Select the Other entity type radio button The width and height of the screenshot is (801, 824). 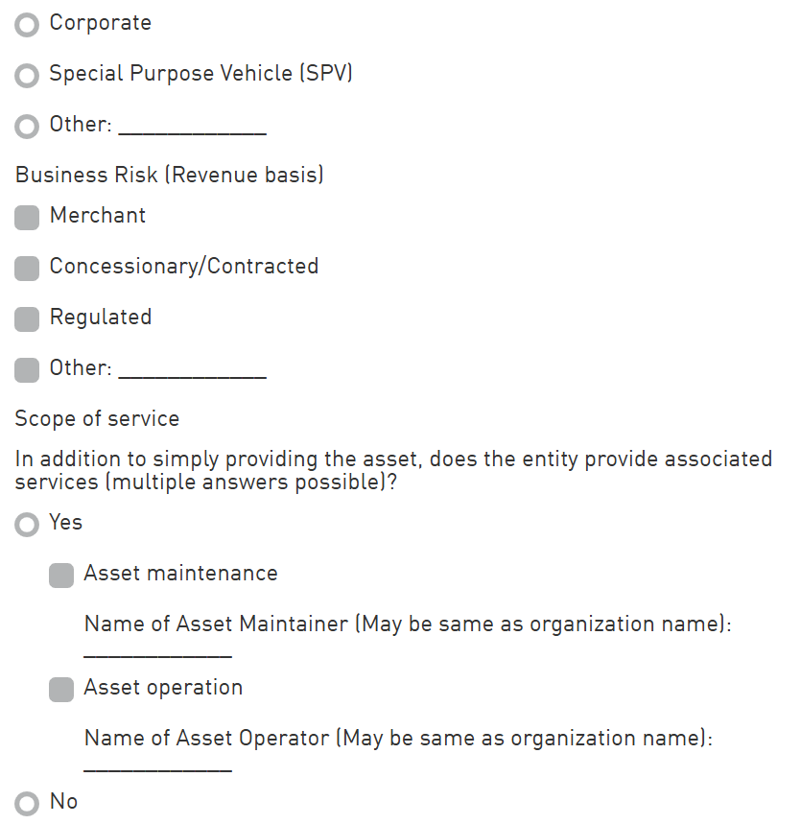27,127
